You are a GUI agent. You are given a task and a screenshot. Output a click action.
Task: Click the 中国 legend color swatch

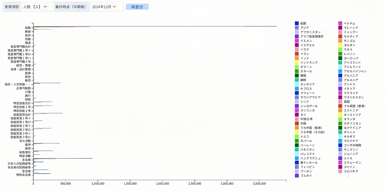pos(297,123)
